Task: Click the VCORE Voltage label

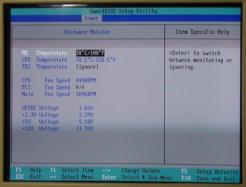Action: click(x=40, y=108)
